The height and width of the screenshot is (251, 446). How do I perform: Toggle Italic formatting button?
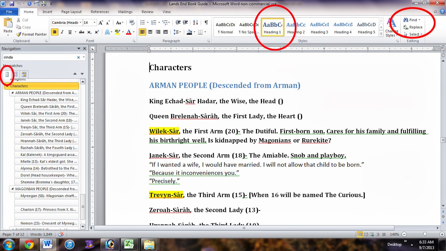click(62, 32)
